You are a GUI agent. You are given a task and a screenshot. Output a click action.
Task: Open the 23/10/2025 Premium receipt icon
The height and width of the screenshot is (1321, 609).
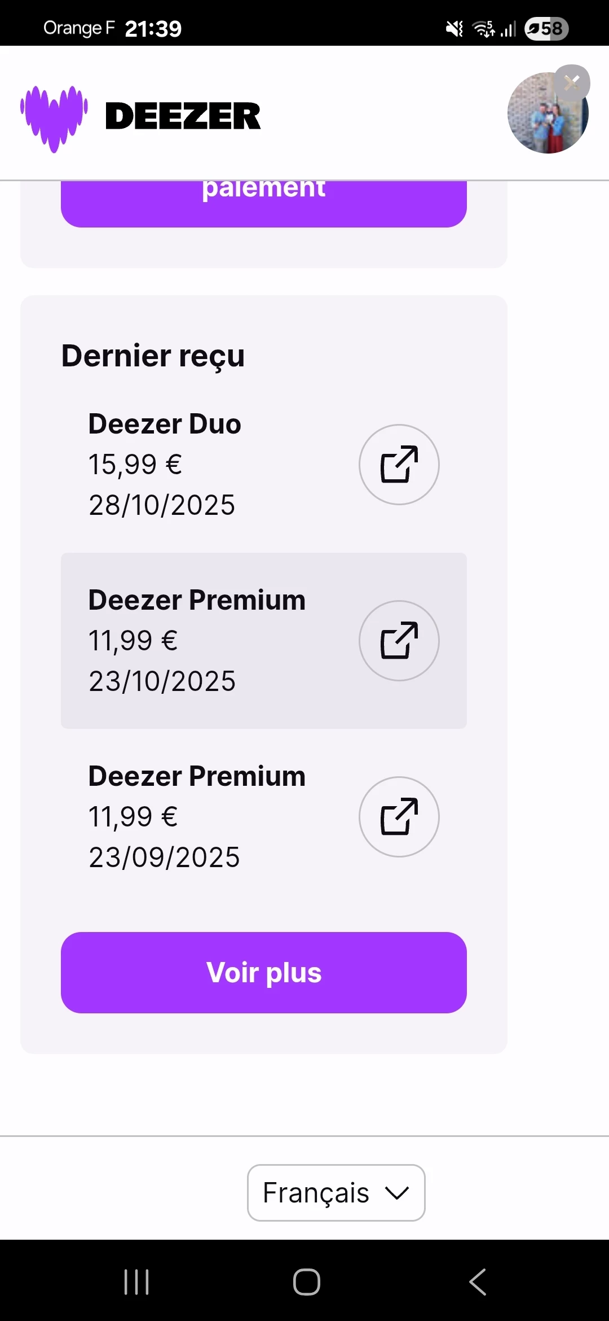point(399,640)
